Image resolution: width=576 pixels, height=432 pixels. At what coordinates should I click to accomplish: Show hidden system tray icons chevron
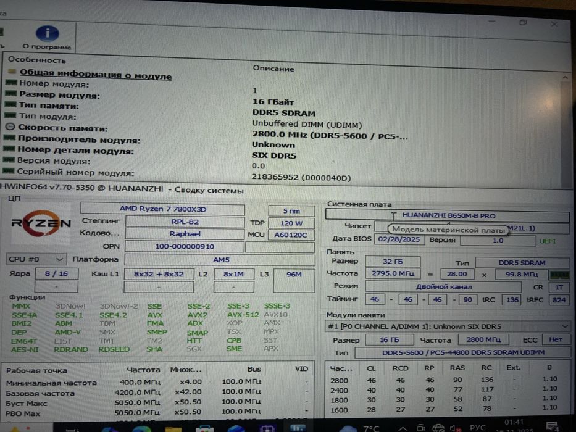(x=403, y=428)
